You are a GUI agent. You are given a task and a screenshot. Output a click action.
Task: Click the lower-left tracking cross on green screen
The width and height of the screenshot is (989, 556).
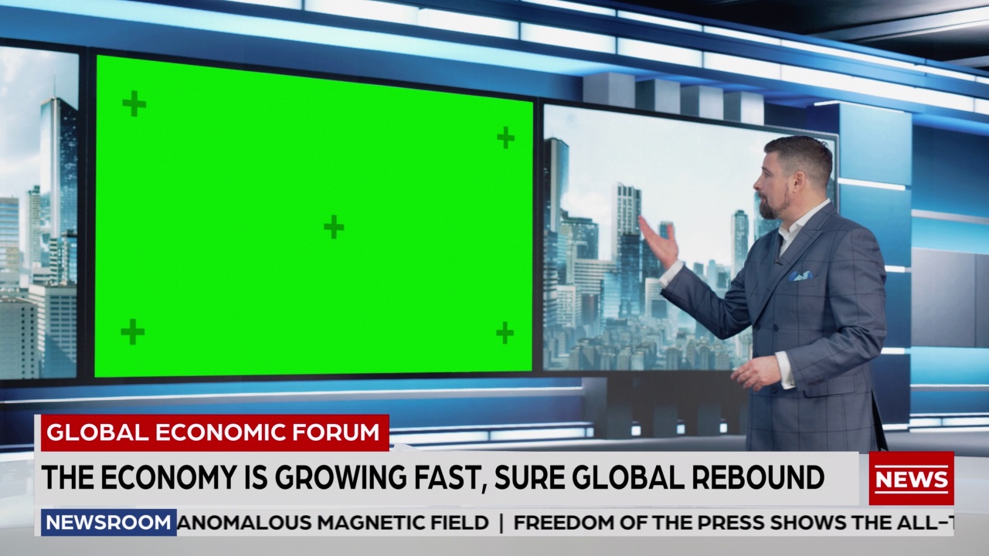(133, 332)
